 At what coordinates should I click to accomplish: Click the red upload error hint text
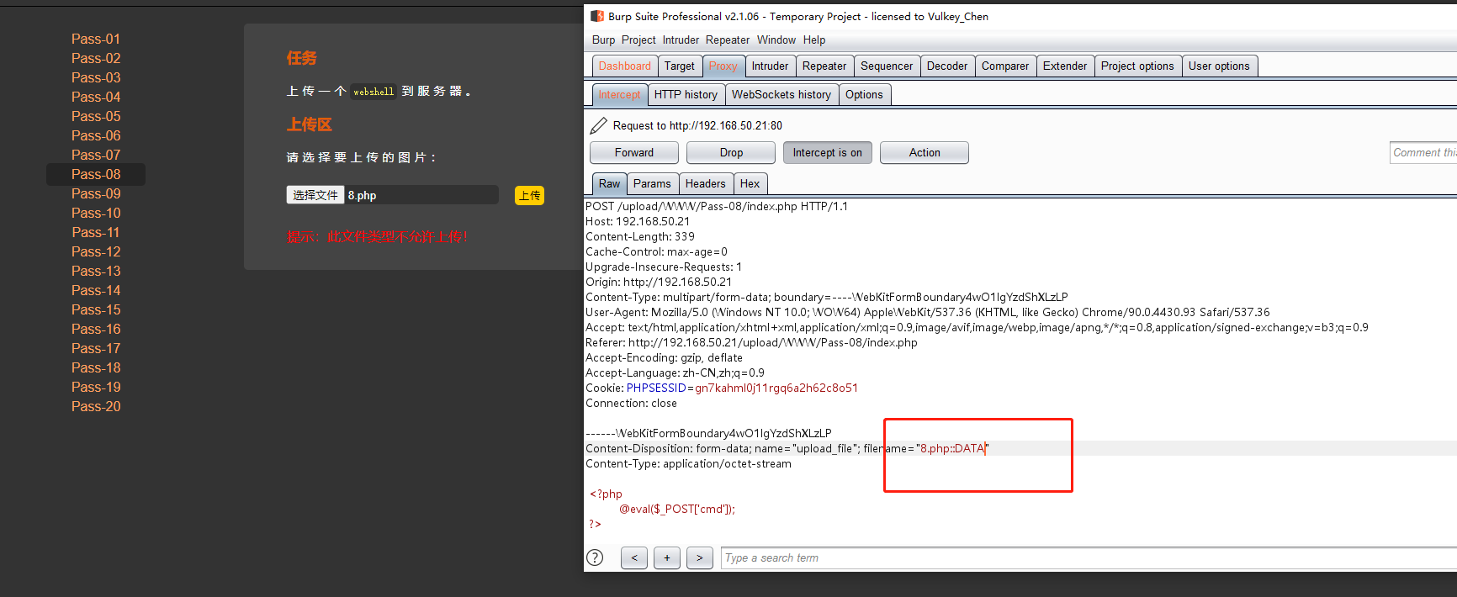pos(377,237)
